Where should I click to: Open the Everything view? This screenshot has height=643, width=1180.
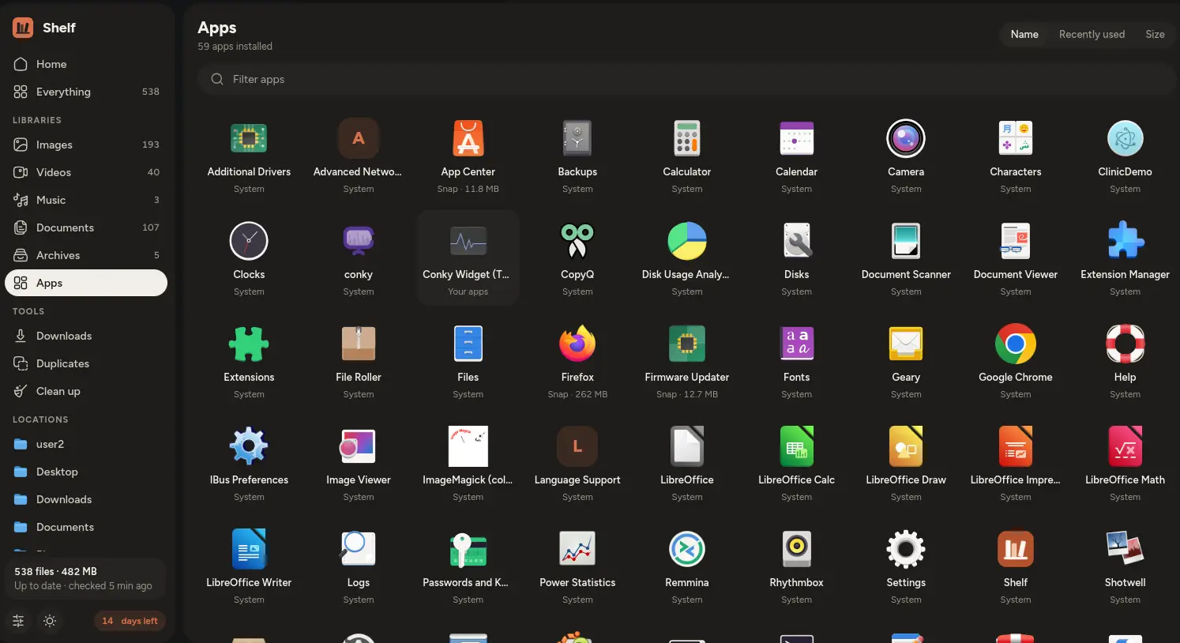(86, 92)
